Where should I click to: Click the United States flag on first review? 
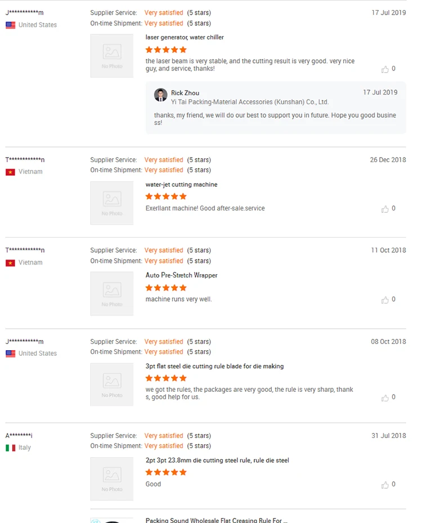click(x=11, y=25)
